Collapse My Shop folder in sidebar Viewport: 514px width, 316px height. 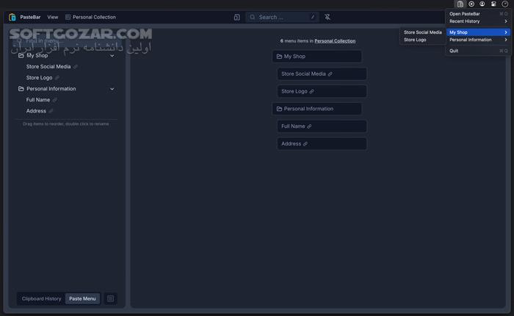112,56
